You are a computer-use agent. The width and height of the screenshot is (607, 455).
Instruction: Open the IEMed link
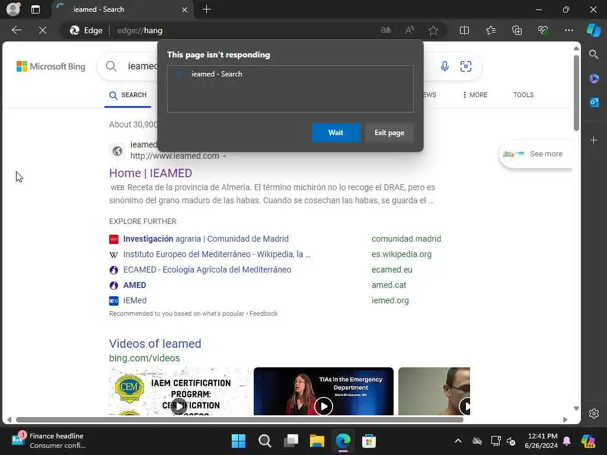(135, 300)
